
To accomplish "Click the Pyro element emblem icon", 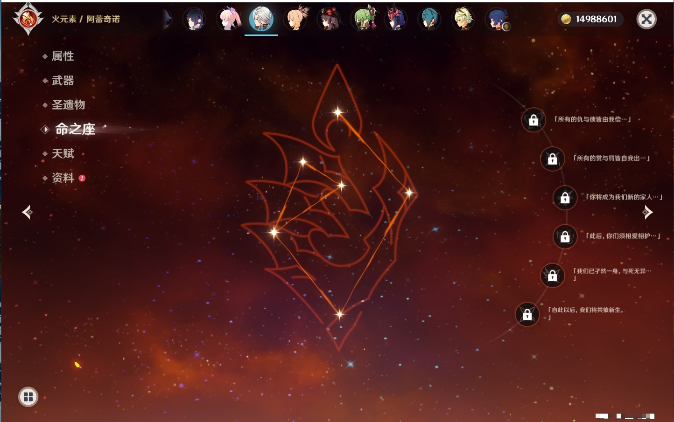I will 28,19.
